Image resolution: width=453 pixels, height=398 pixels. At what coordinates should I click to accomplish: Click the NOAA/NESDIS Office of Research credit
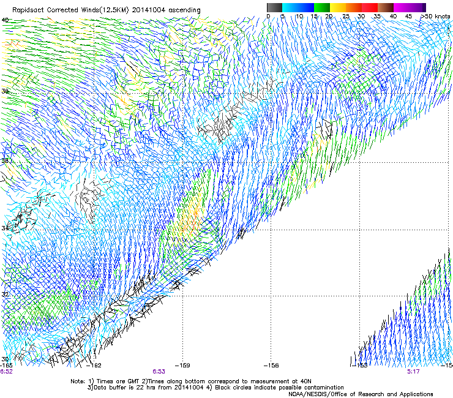coord(361,394)
